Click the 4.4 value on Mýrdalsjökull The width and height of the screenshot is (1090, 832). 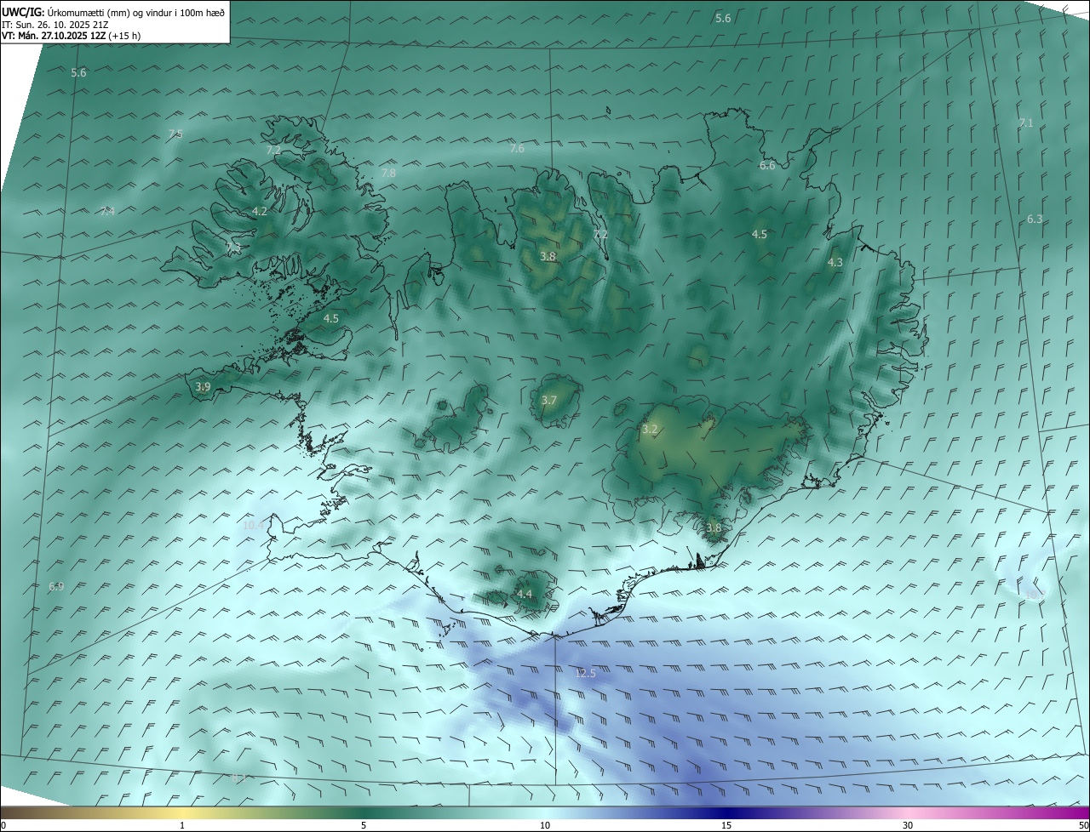click(525, 594)
